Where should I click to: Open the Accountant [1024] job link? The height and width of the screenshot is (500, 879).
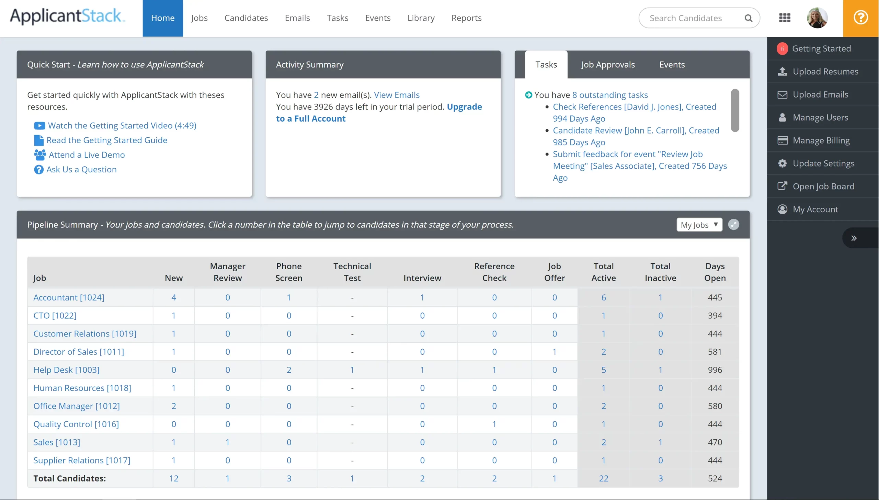click(69, 297)
